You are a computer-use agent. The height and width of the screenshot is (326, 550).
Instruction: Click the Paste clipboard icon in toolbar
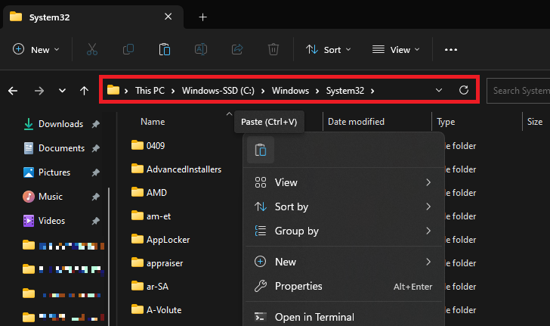164,50
